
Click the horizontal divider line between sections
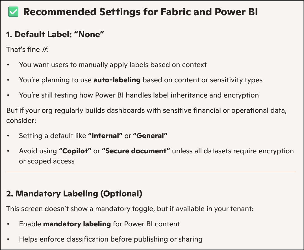click(151, 172)
